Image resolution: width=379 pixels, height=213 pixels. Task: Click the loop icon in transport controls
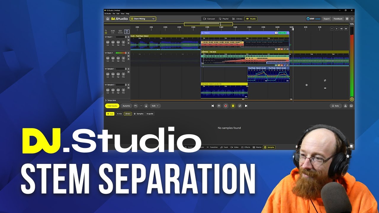point(240,106)
